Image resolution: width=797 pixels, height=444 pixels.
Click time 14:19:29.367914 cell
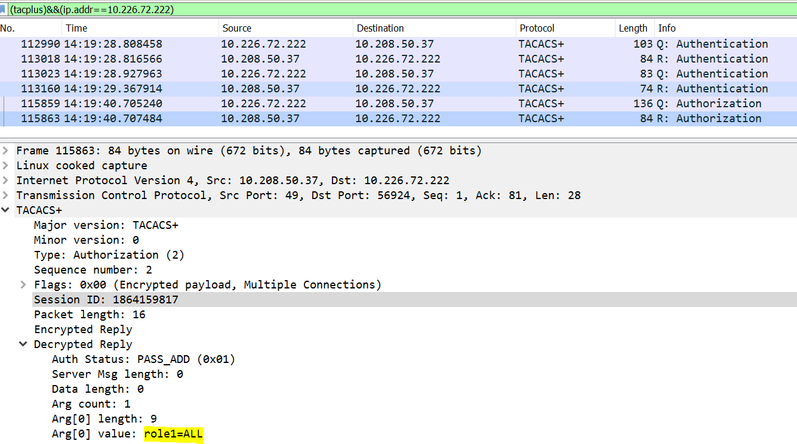113,89
